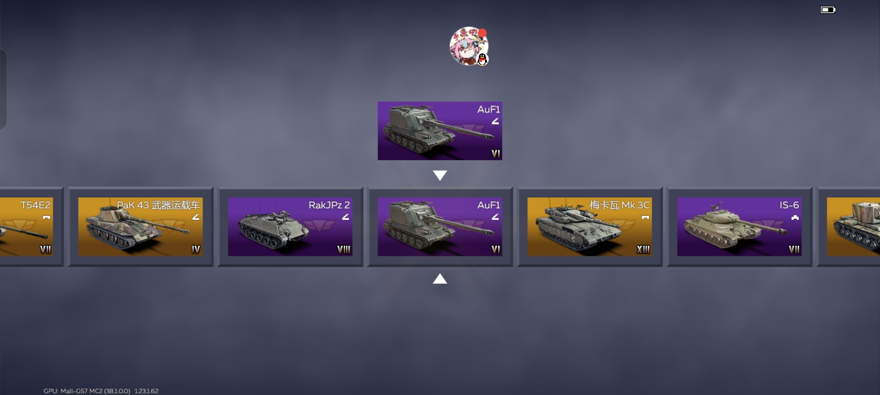
Task: Choose the RakJPz 2 tank card
Action: click(290, 227)
